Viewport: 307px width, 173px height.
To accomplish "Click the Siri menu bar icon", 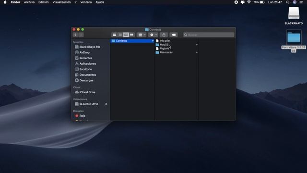I will [295, 2].
